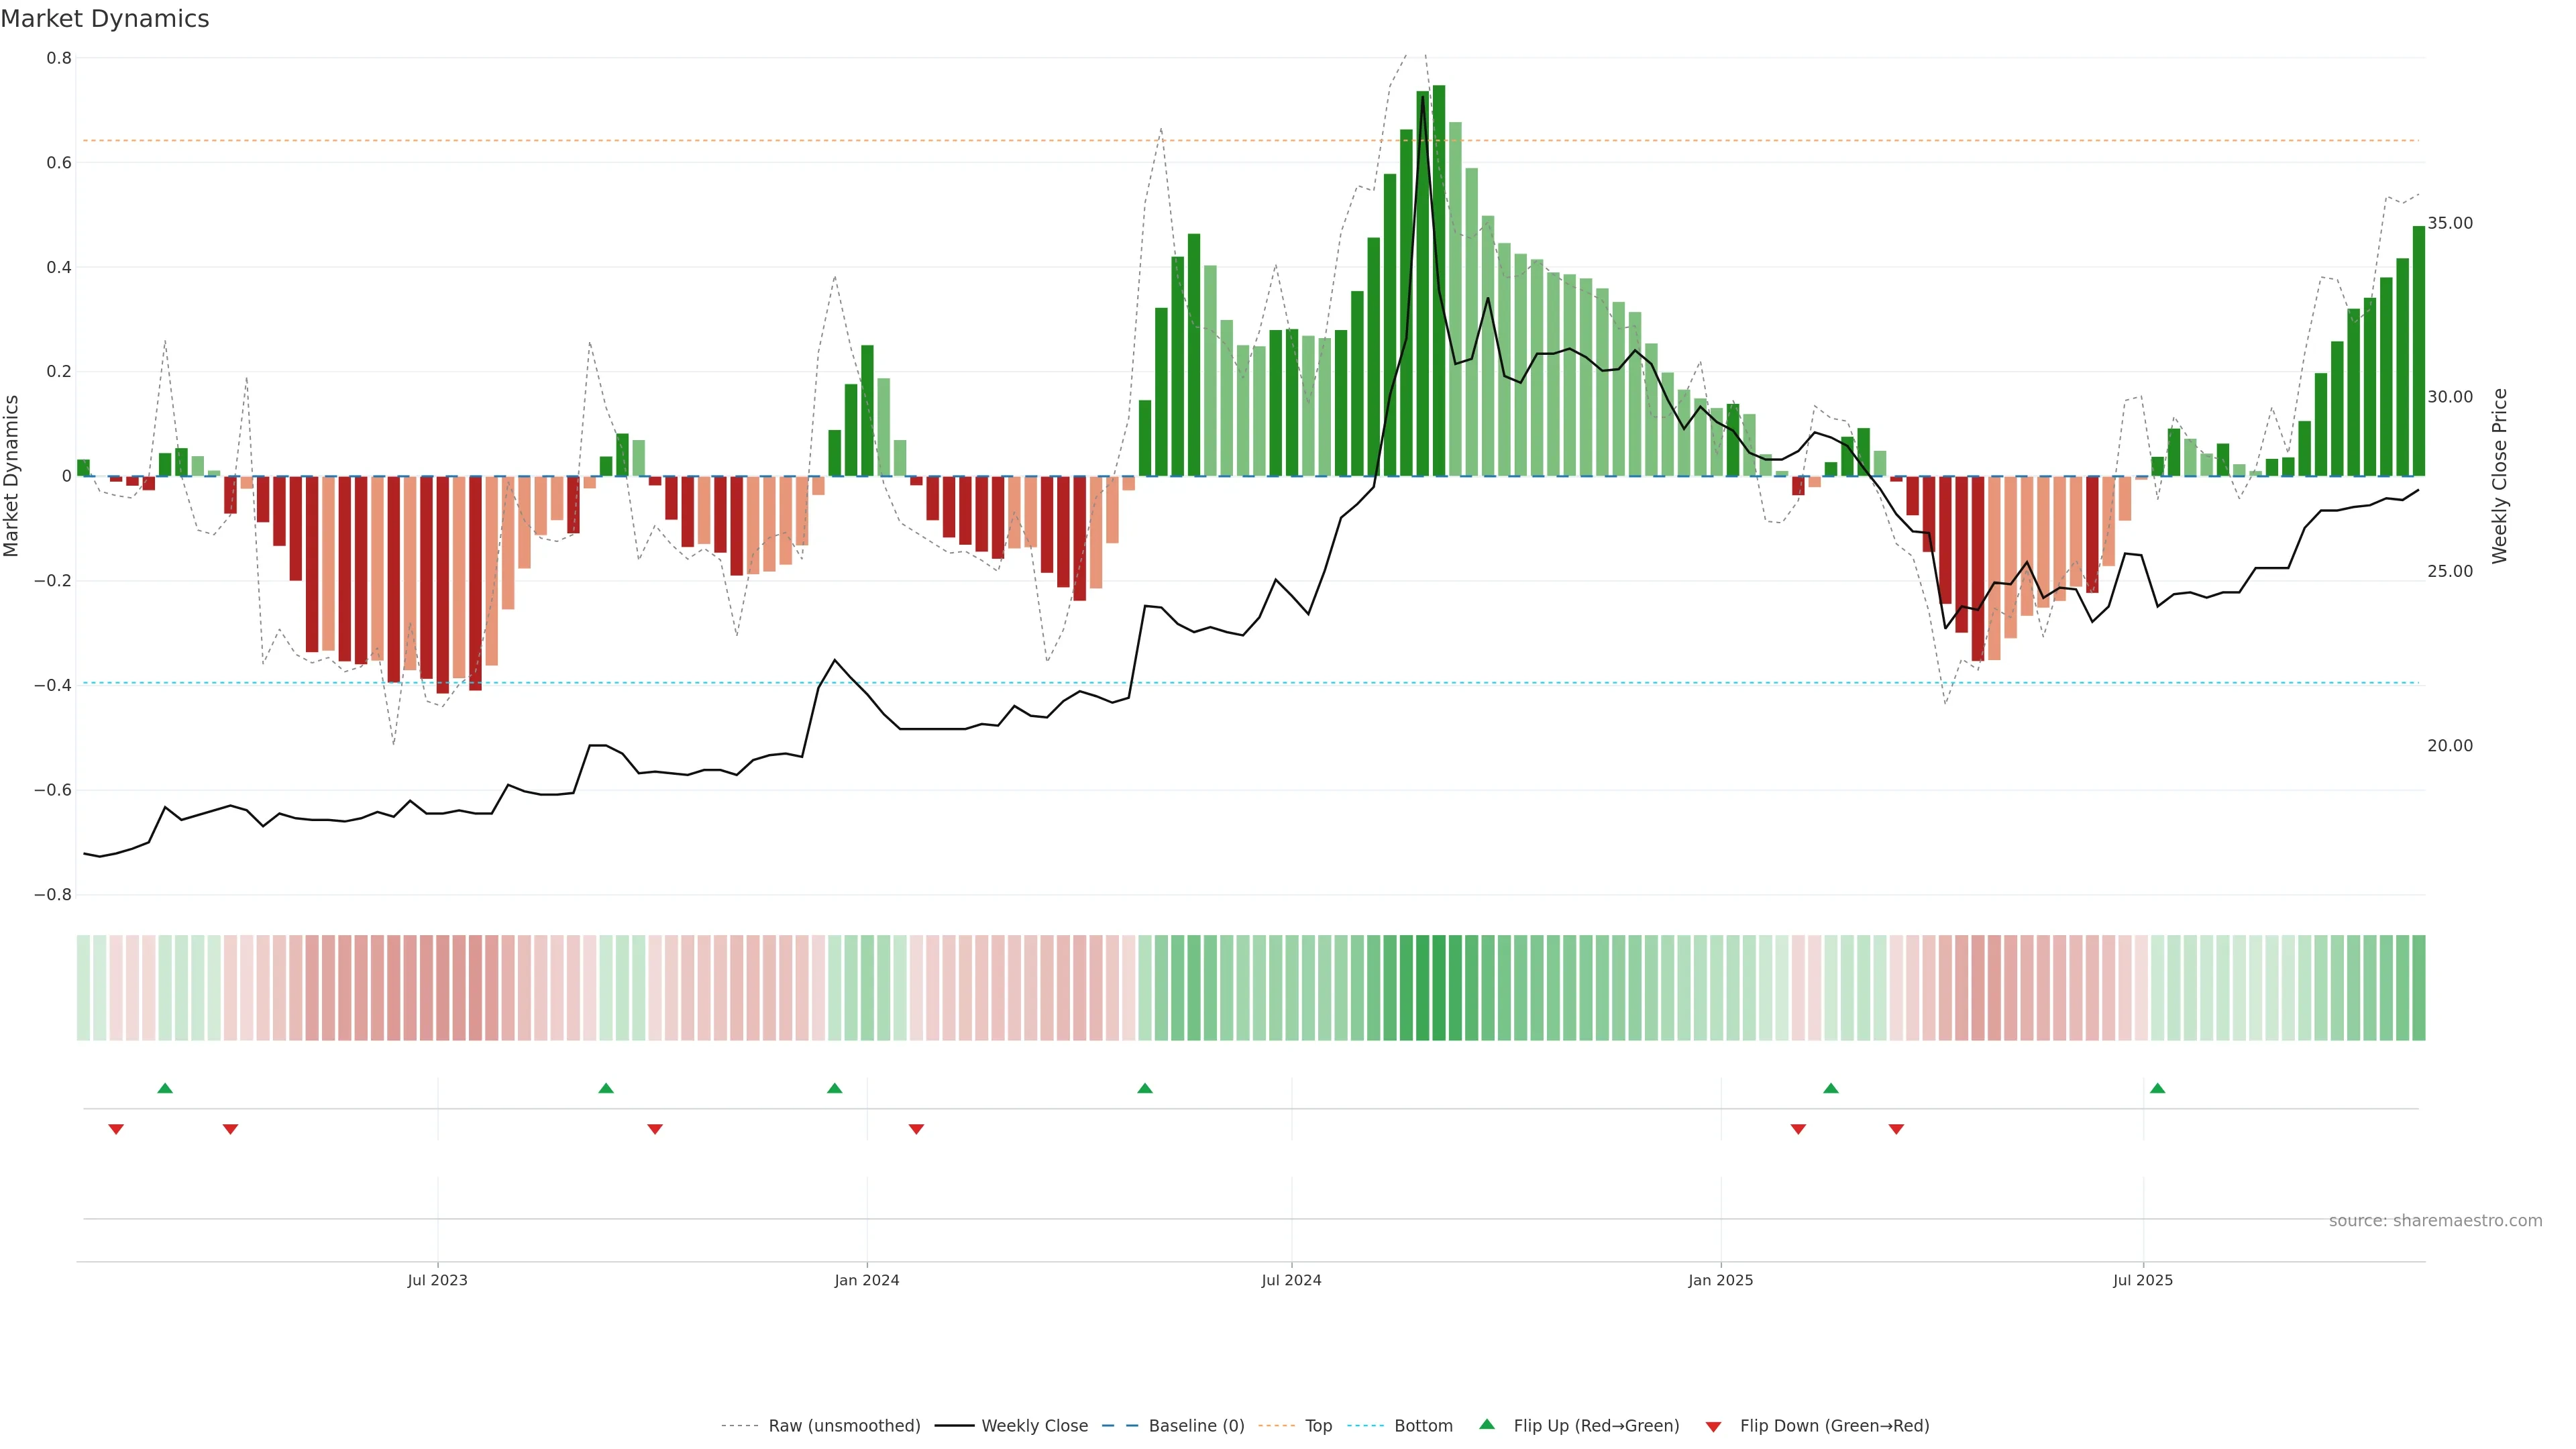2576x1449 pixels.
Task: Toggle the Weekly Close legend entry
Action: 1034,1426
